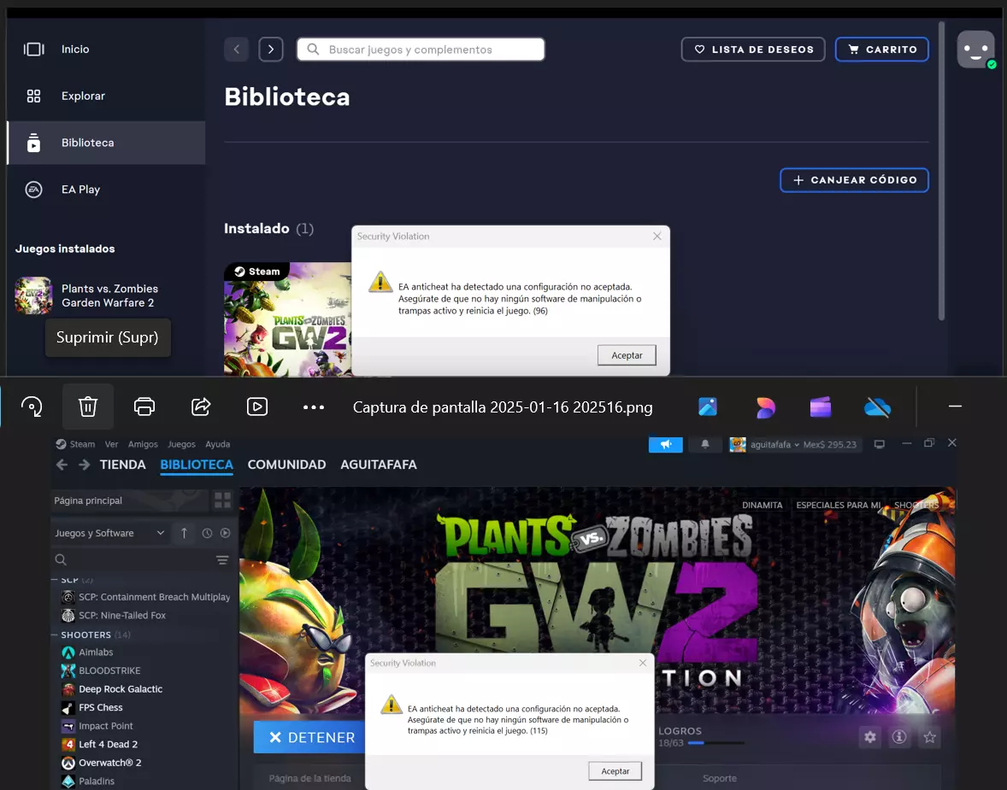The width and height of the screenshot is (1007, 790).
Task: Click the Steam notifications bell icon
Action: [705, 444]
